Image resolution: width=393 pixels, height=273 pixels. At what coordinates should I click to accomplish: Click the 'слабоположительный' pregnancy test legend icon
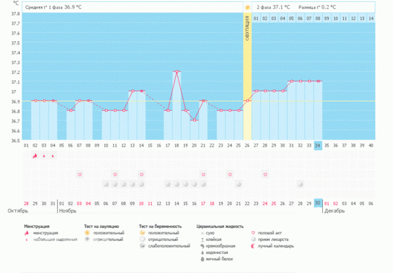pyautogui.click(x=143, y=247)
